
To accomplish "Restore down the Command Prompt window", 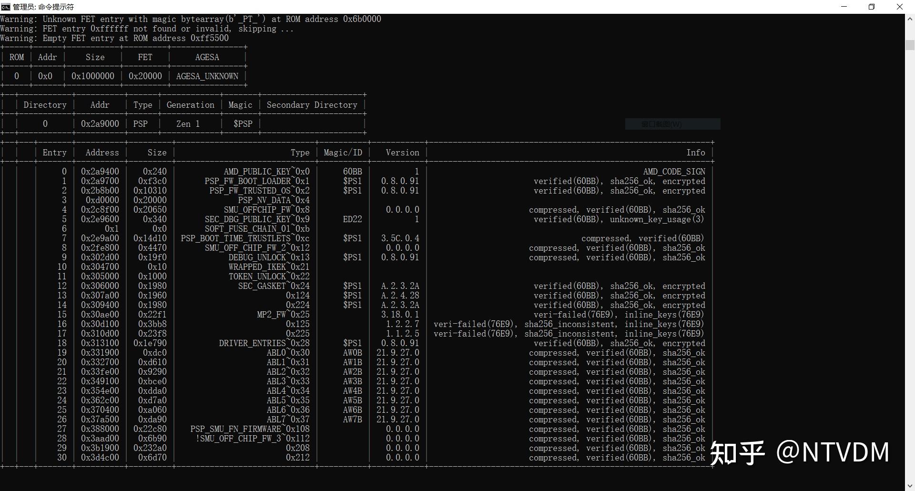I will 872,7.
